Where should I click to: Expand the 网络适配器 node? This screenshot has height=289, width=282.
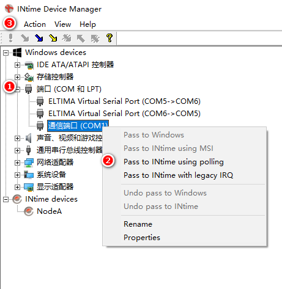[17, 163]
